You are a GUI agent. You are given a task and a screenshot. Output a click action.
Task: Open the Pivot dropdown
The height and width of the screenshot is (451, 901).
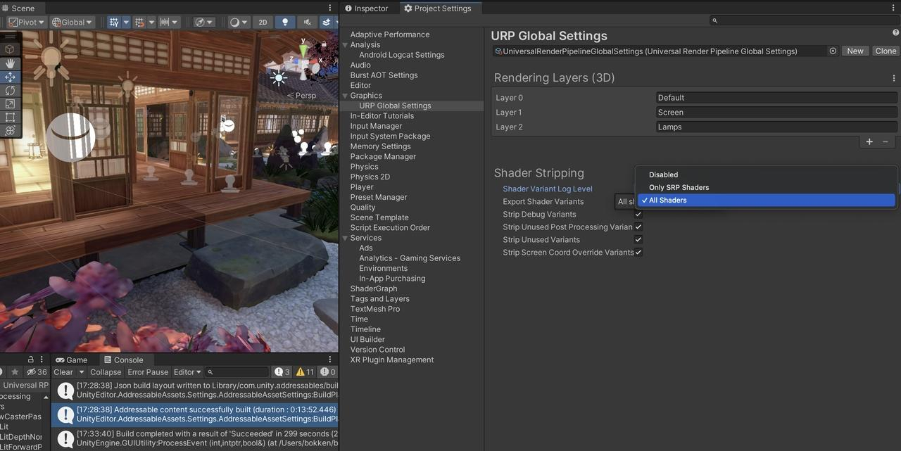click(26, 23)
